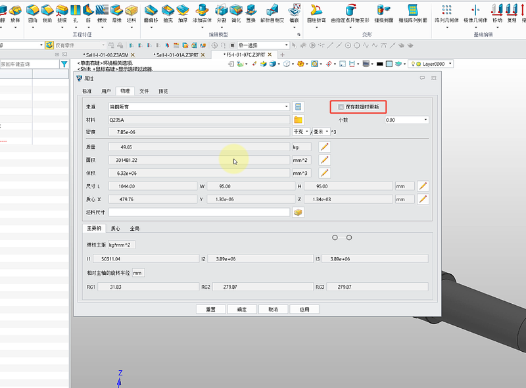Open the 来源 dropdown showing 当前所有
The width and height of the screenshot is (526, 388).
coord(199,107)
